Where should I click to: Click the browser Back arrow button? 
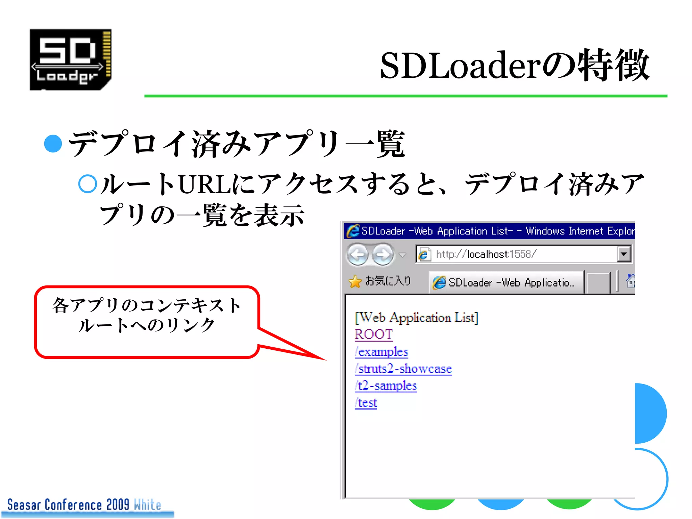tap(358, 254)
